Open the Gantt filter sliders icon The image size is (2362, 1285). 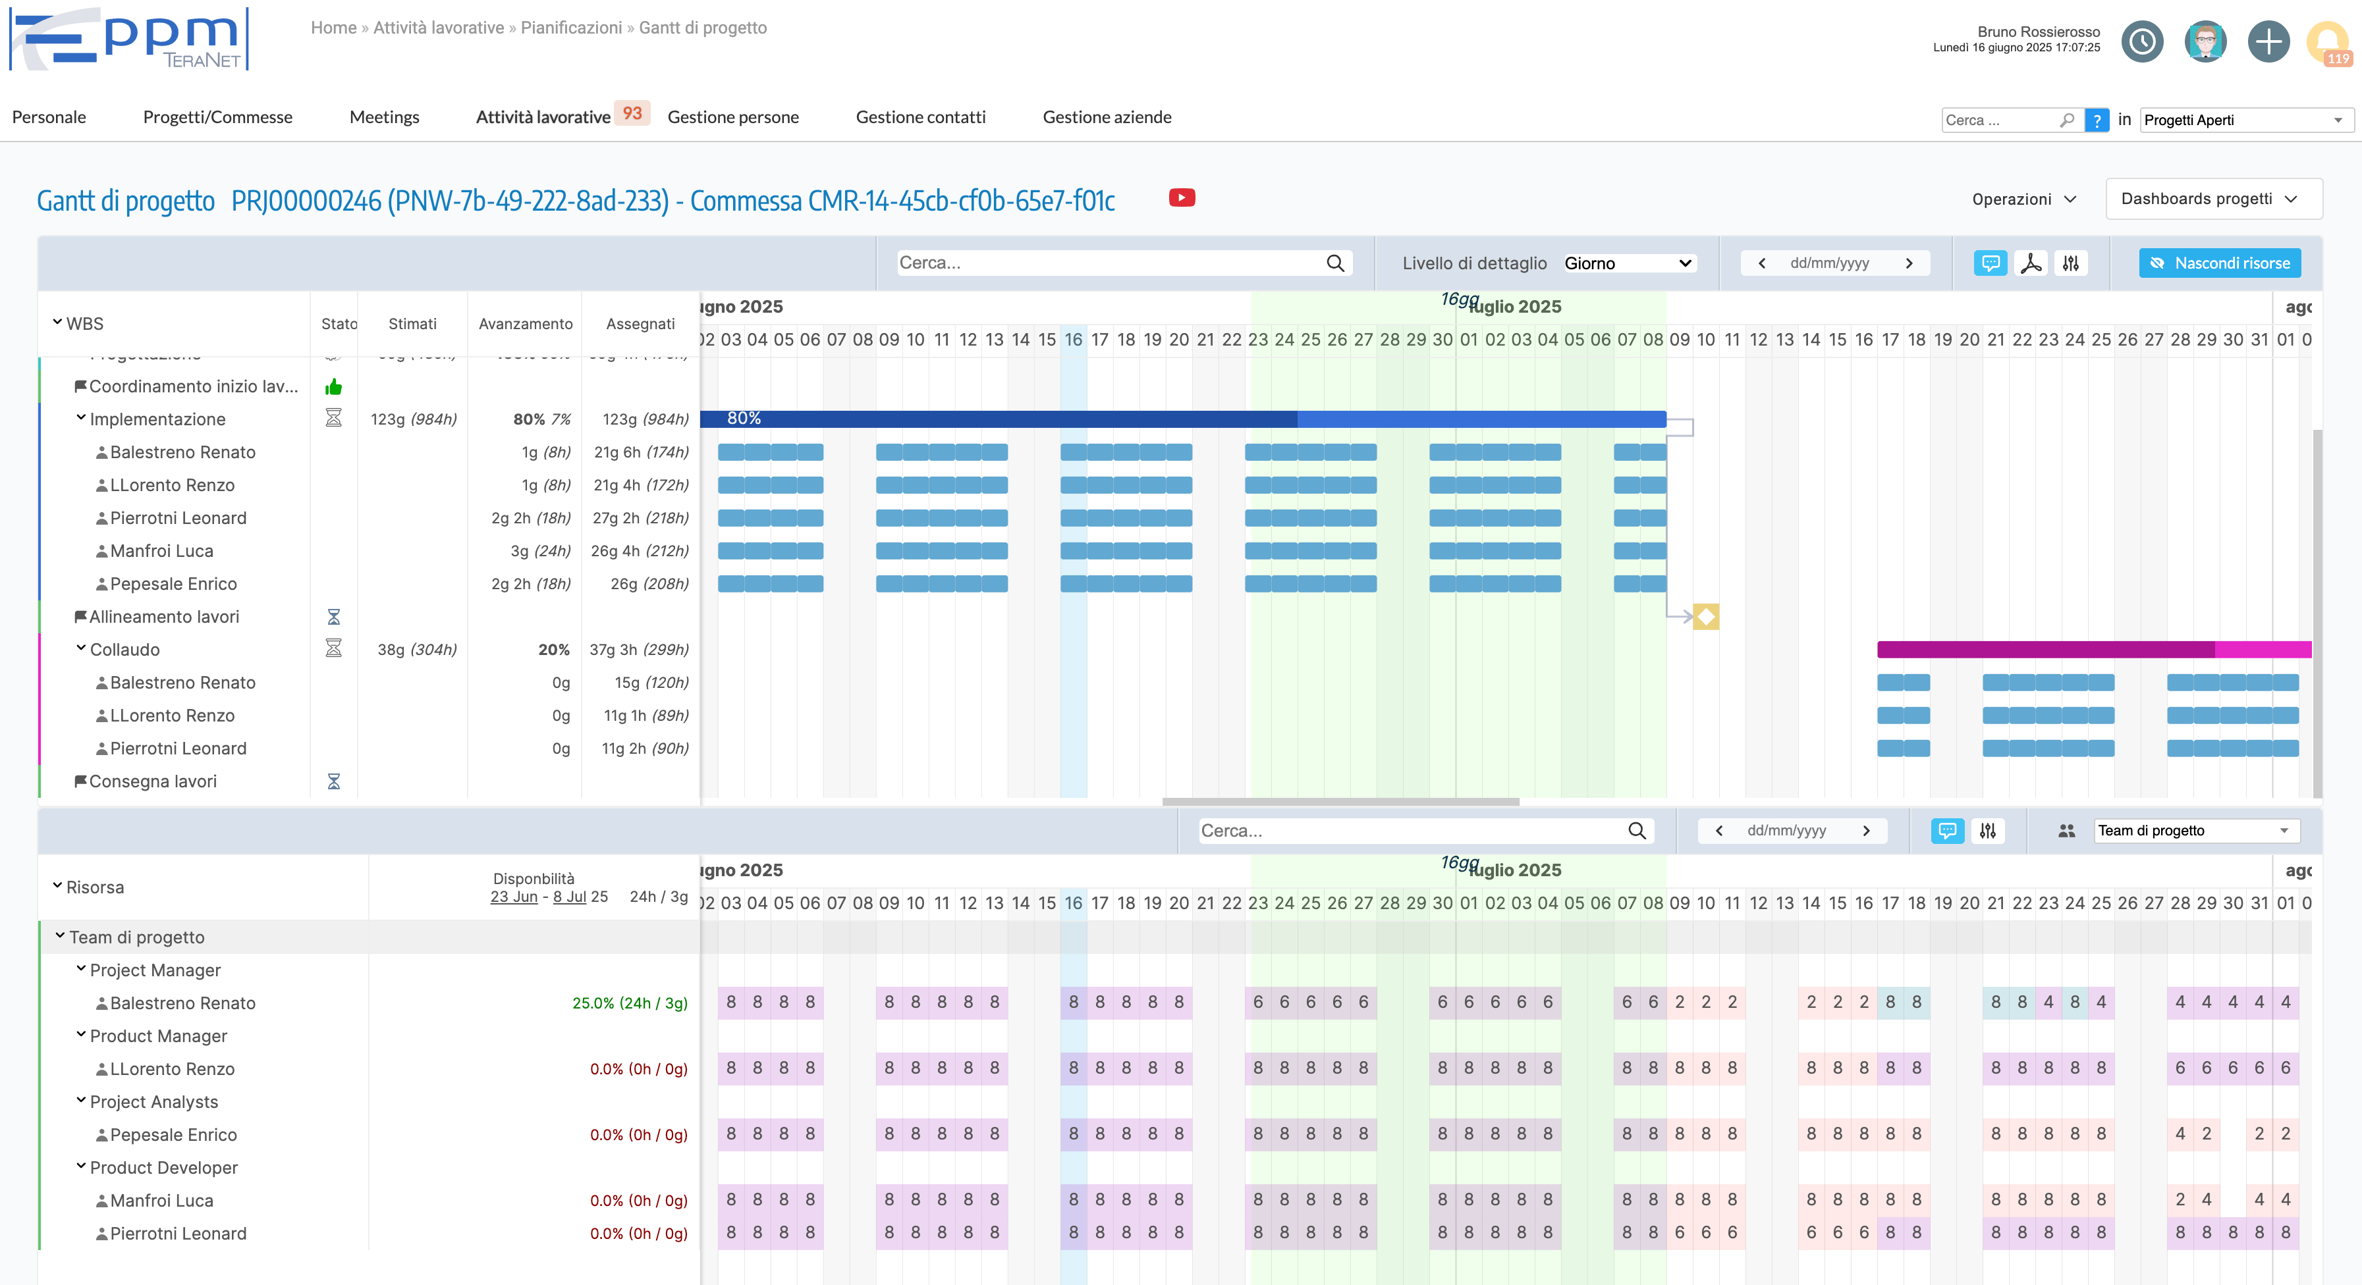(x=2070, y=263)
